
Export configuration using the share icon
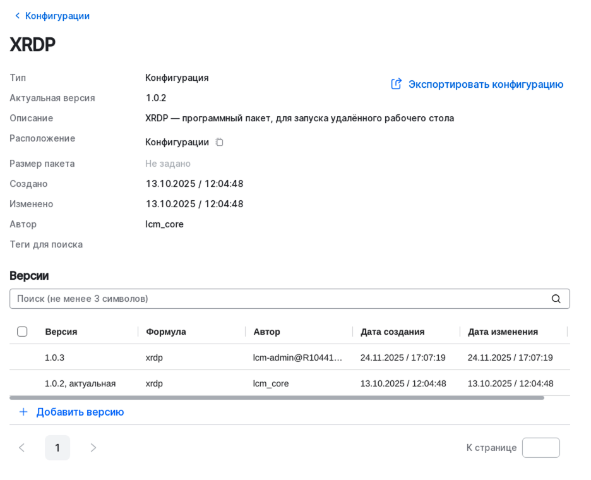396,83
